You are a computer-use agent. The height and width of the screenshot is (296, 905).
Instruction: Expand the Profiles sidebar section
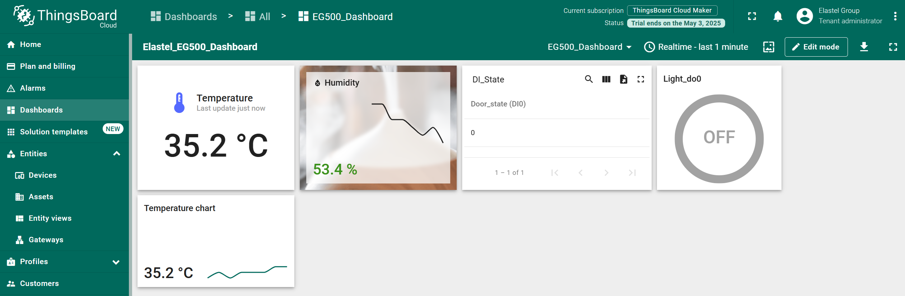pyautogui.click(x=116, y=262)
